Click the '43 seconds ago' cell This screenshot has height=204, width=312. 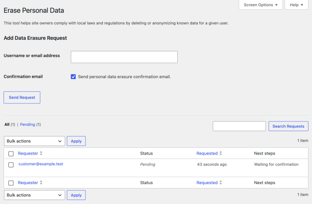tap(212, 164)
